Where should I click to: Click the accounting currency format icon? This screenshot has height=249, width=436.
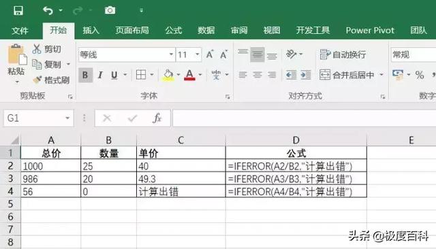tap(398, 75)
